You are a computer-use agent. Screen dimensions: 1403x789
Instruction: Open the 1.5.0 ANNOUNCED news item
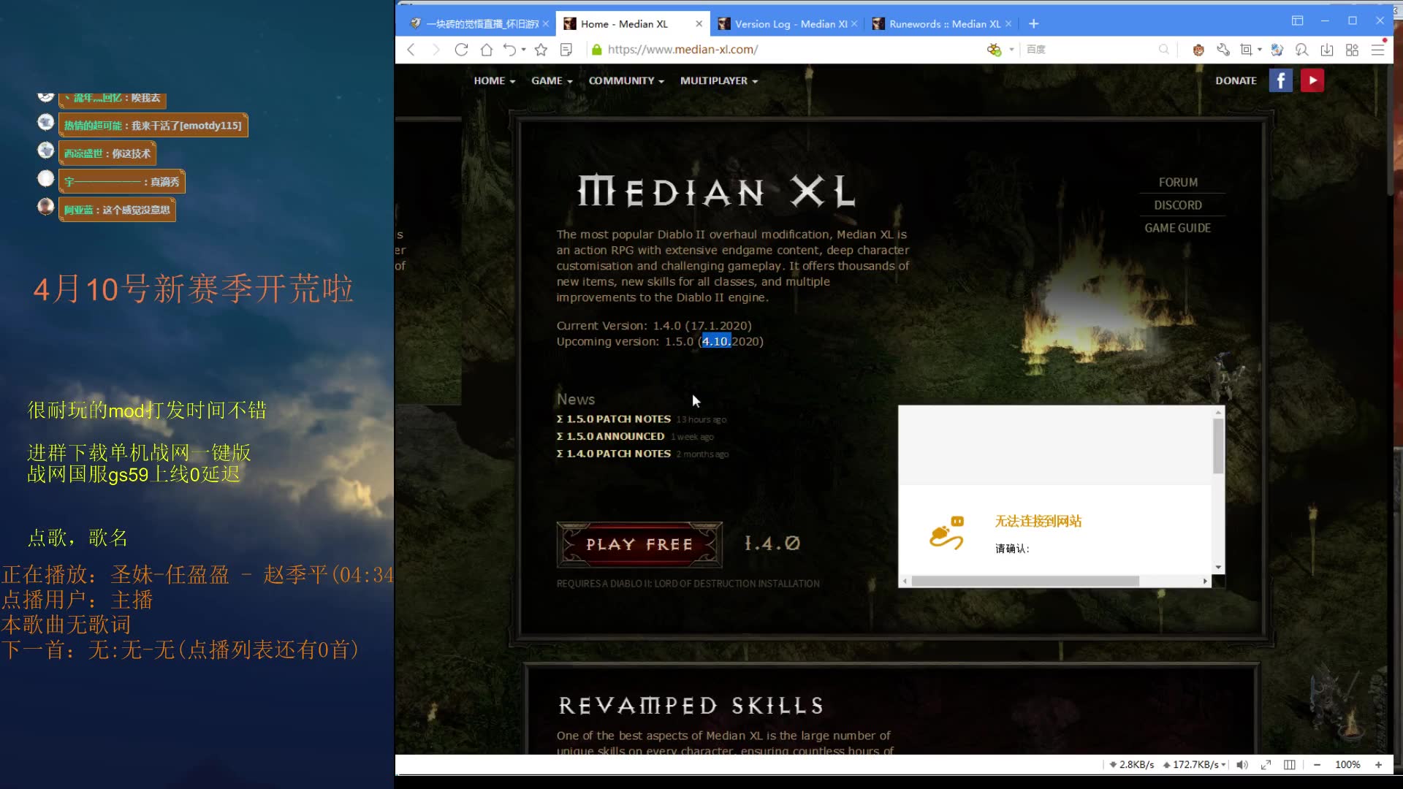tap(610, 437)
